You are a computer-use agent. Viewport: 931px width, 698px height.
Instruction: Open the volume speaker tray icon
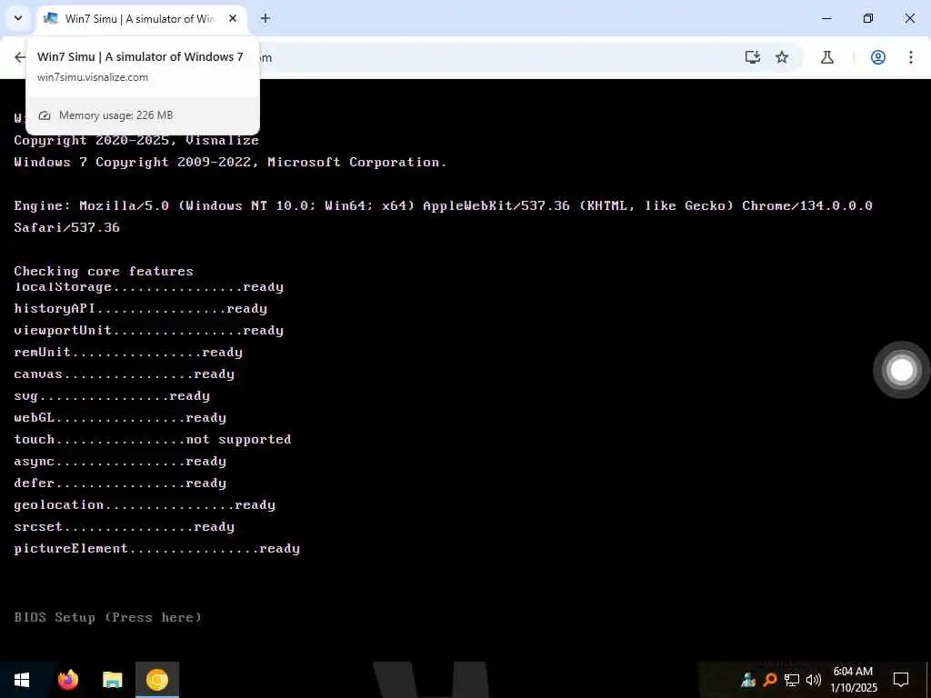[x=814, y=680]
